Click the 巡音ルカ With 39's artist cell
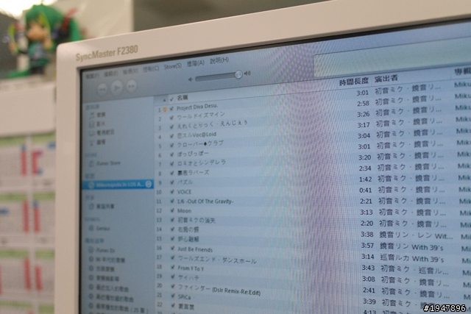The height and width of the screenshot is (314, 471). click(x=412, y=258)
